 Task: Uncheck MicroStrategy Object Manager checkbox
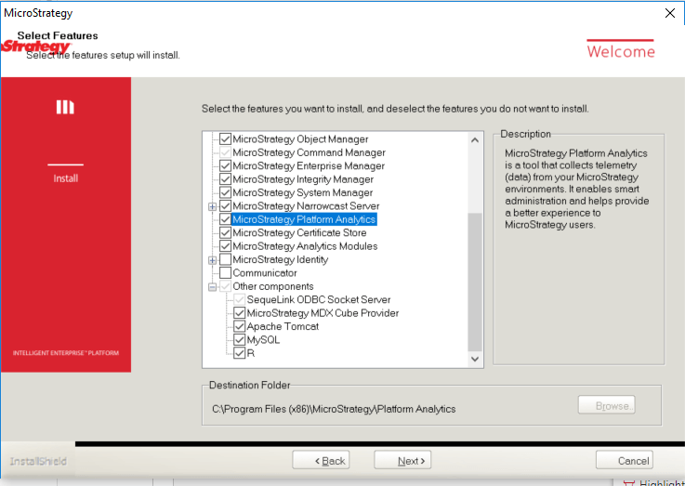point(225,139)
